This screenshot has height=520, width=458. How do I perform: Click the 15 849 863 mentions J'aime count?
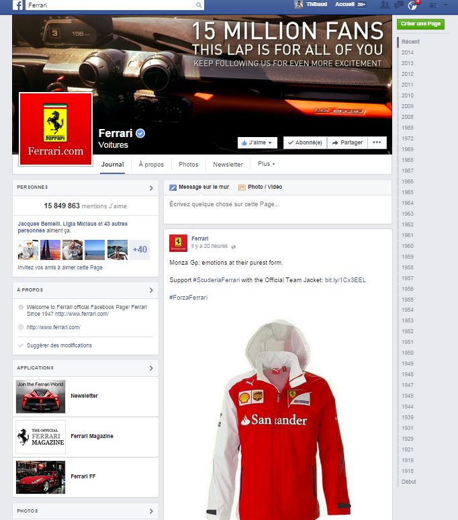(85, 206)
